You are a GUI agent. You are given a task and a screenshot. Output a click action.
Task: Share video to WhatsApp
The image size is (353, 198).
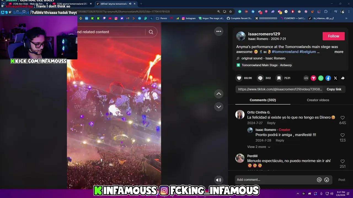coord(321,78)
